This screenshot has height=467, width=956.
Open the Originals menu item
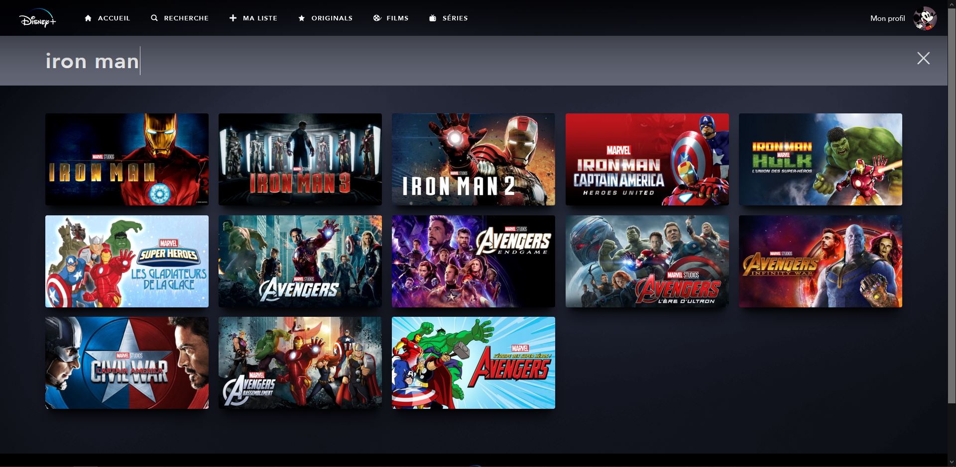point(332,18)
